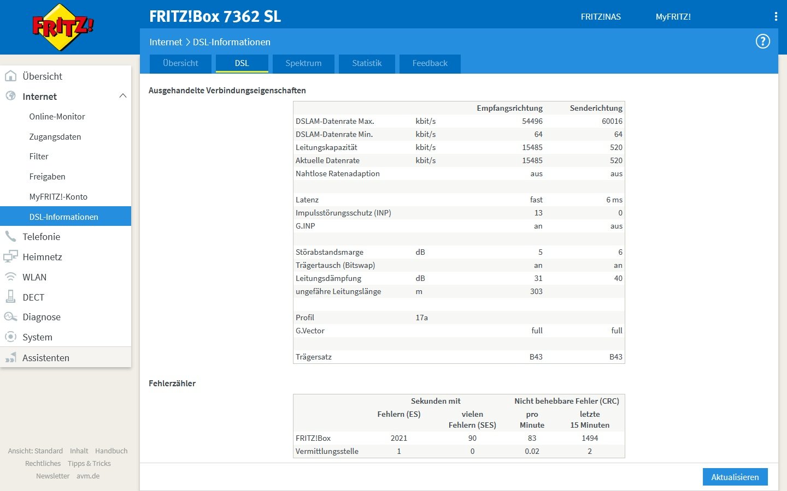Click the WLAN wifi icon
Viewport: 787px width, 491px height.
(x=10, y=277)
